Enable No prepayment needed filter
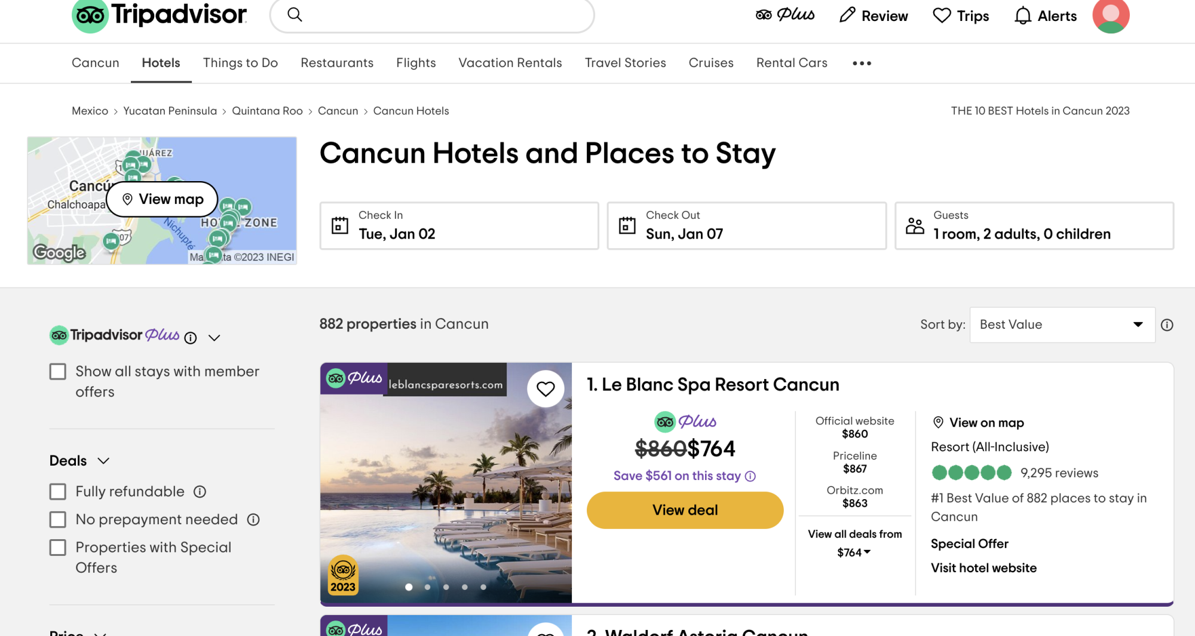This screenshot has width=1195, height=636. coord(58,519)
